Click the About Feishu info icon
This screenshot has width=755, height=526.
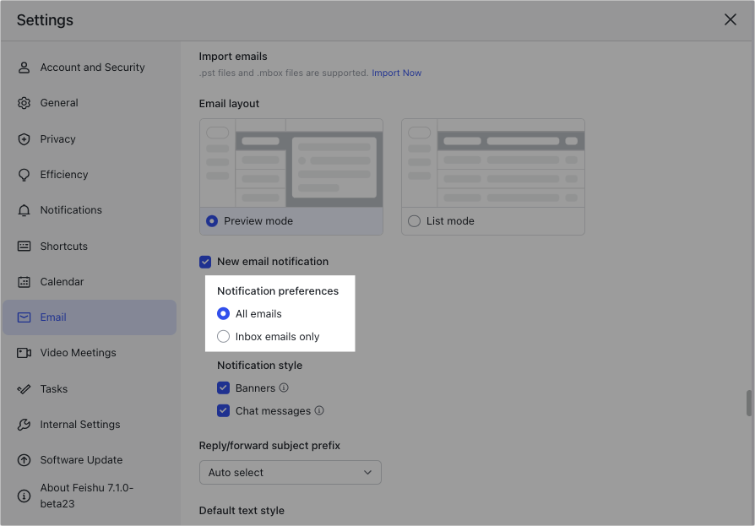pos(24,496)
